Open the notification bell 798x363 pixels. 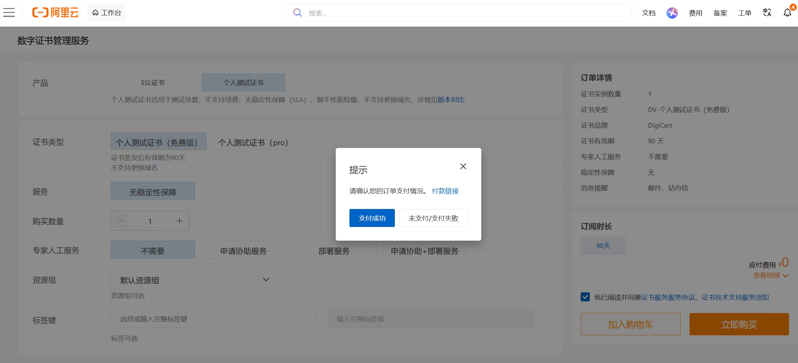(x=787, y=13)
